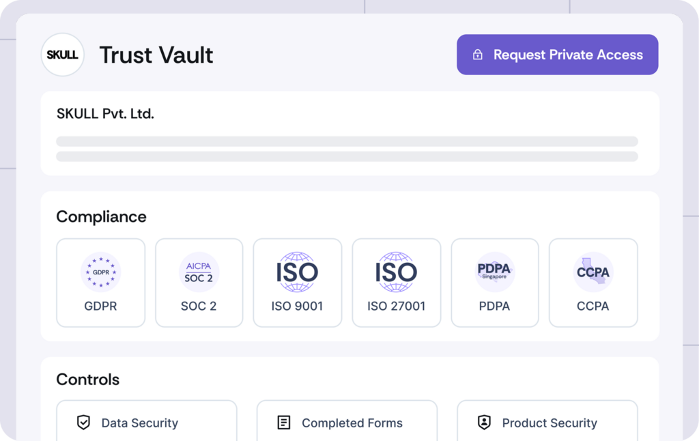The height and width of the screenshot is (441, 699).
Task: Open the Completed Forms control
Action: (x=347, y=421)
